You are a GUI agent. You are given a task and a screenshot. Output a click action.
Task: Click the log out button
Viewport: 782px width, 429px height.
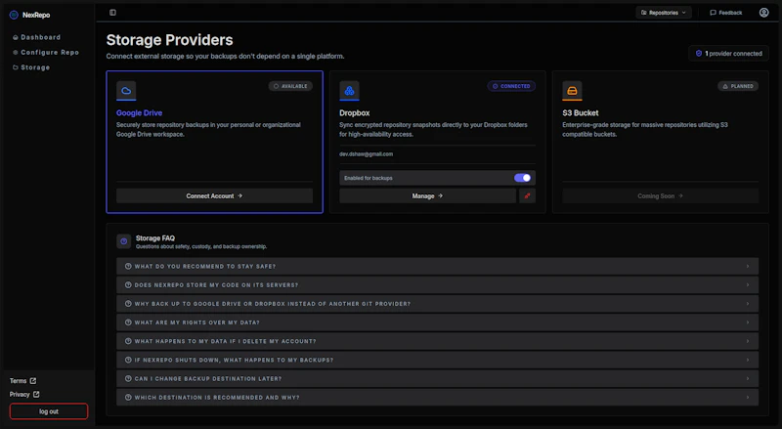pyautogui.click(x=49, y=411)
